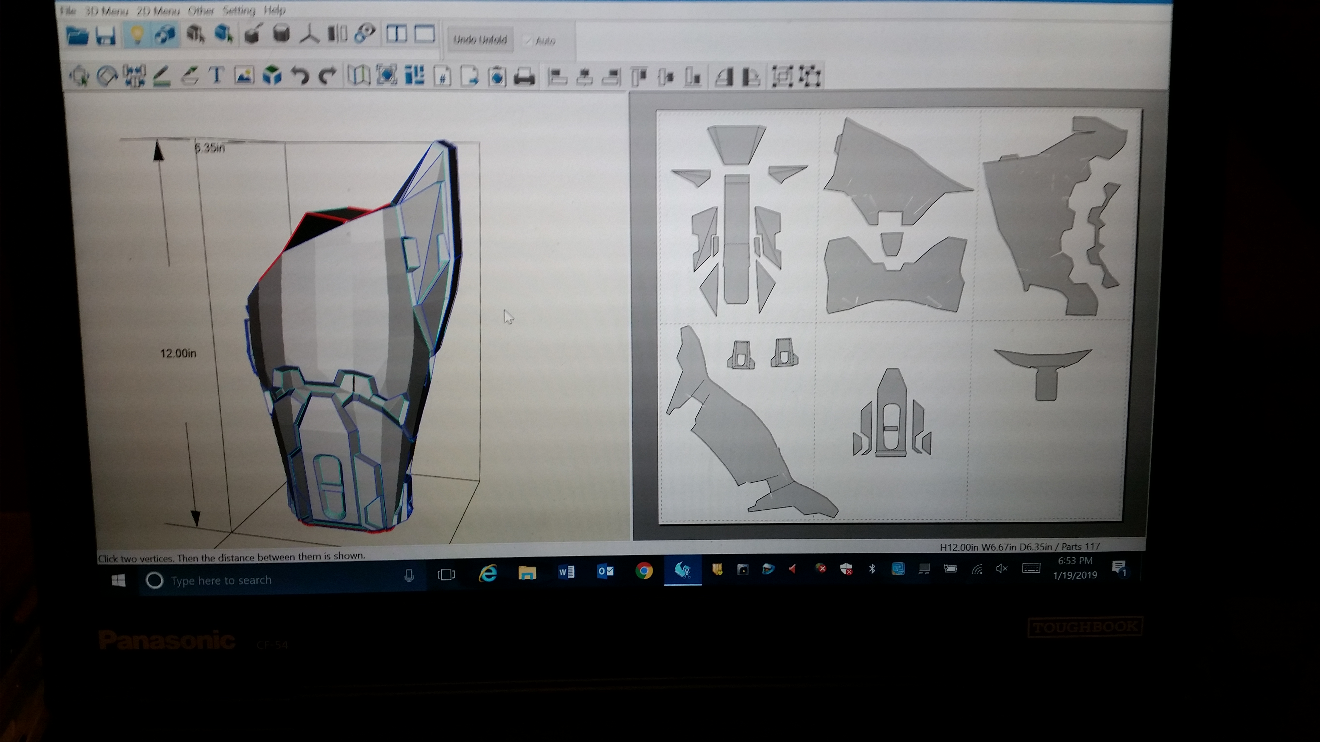
Task: Toggle the Auto checkbox
Action: pos(528,40)
